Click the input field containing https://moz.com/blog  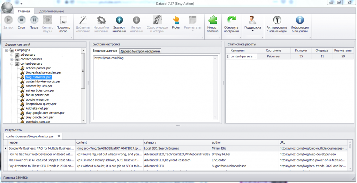155,87
